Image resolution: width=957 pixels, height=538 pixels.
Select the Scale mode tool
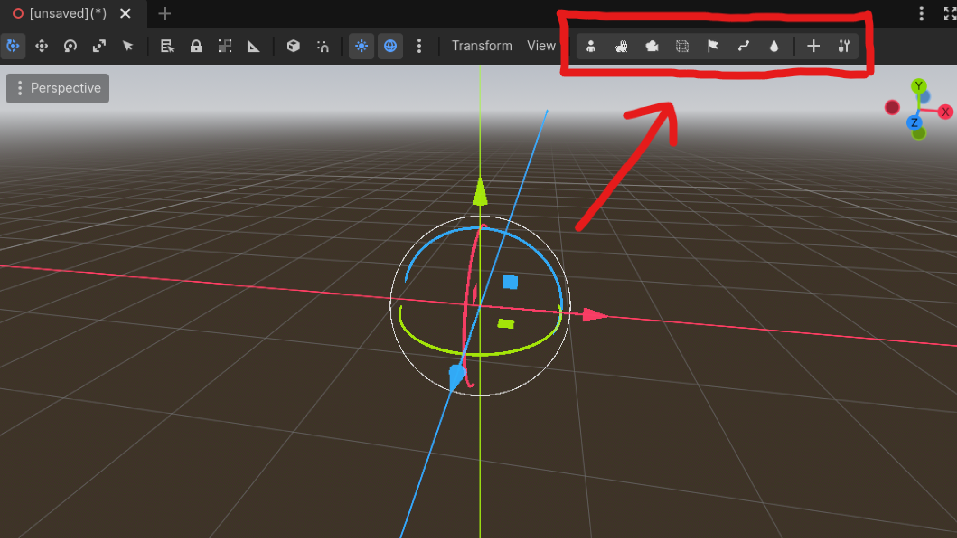pyautogui.click(x=99, y=46)
